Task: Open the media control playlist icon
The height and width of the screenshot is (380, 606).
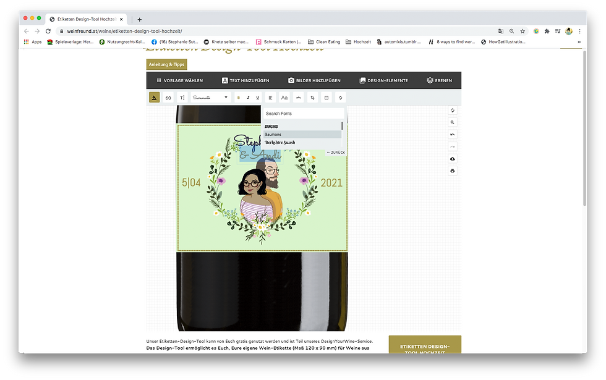Action: (x=558, y=32)
